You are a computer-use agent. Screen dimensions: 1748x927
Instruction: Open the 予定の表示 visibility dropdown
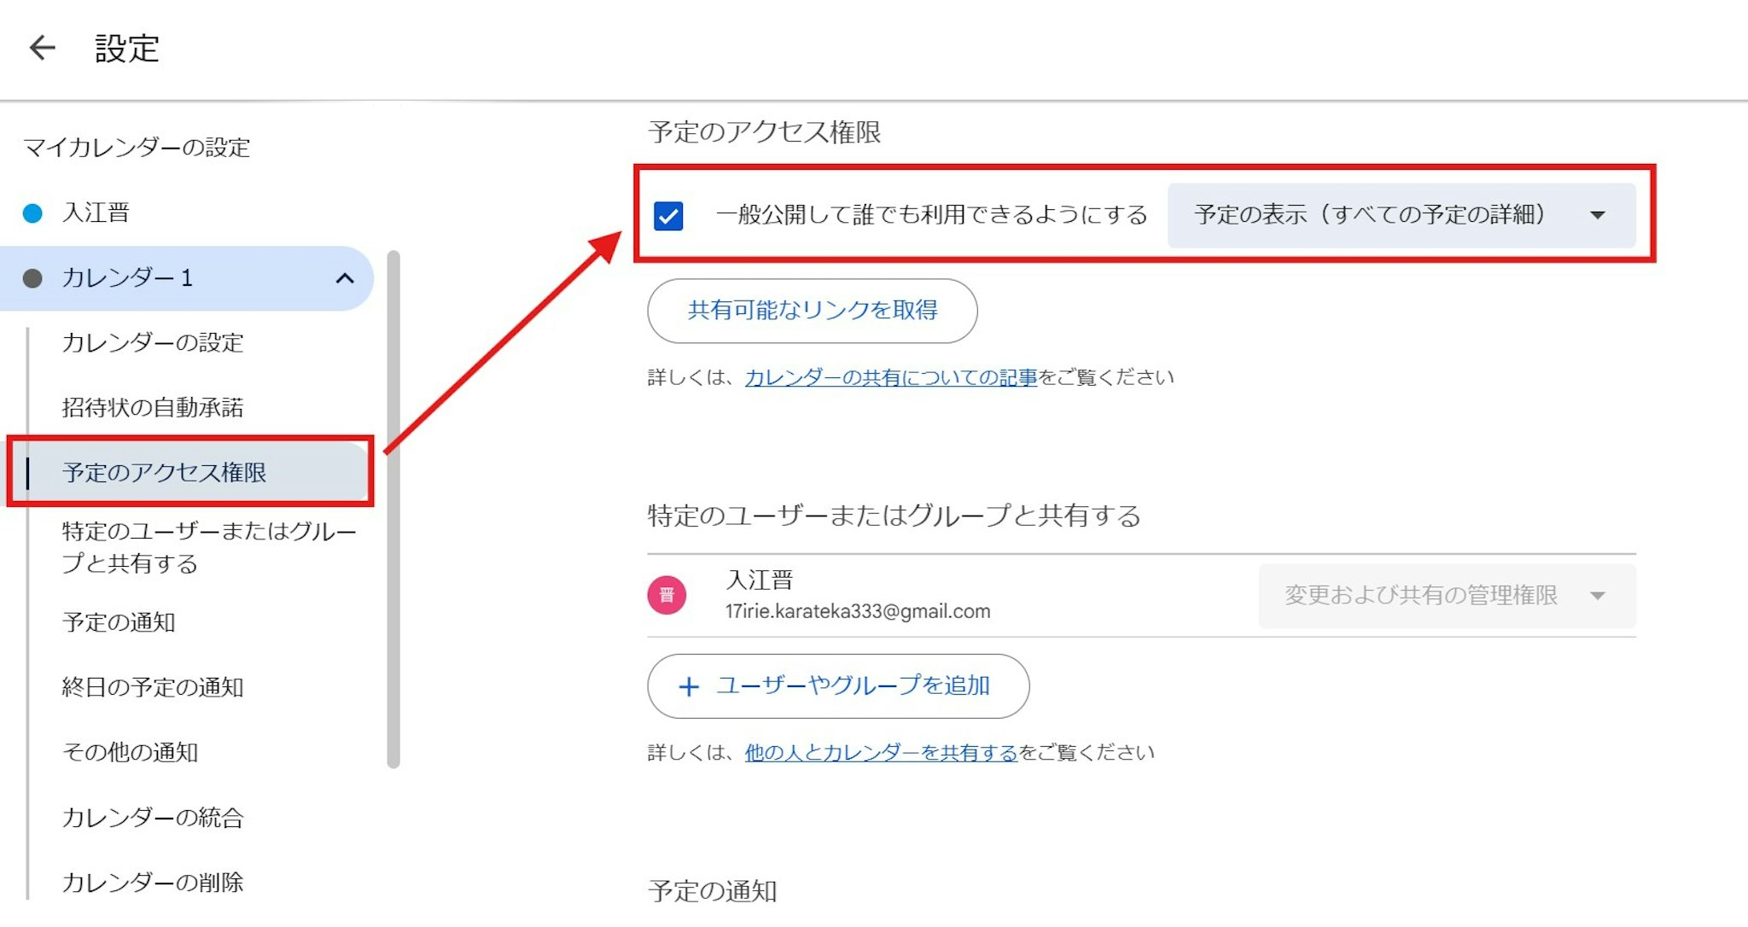(x=1401, y=215)
